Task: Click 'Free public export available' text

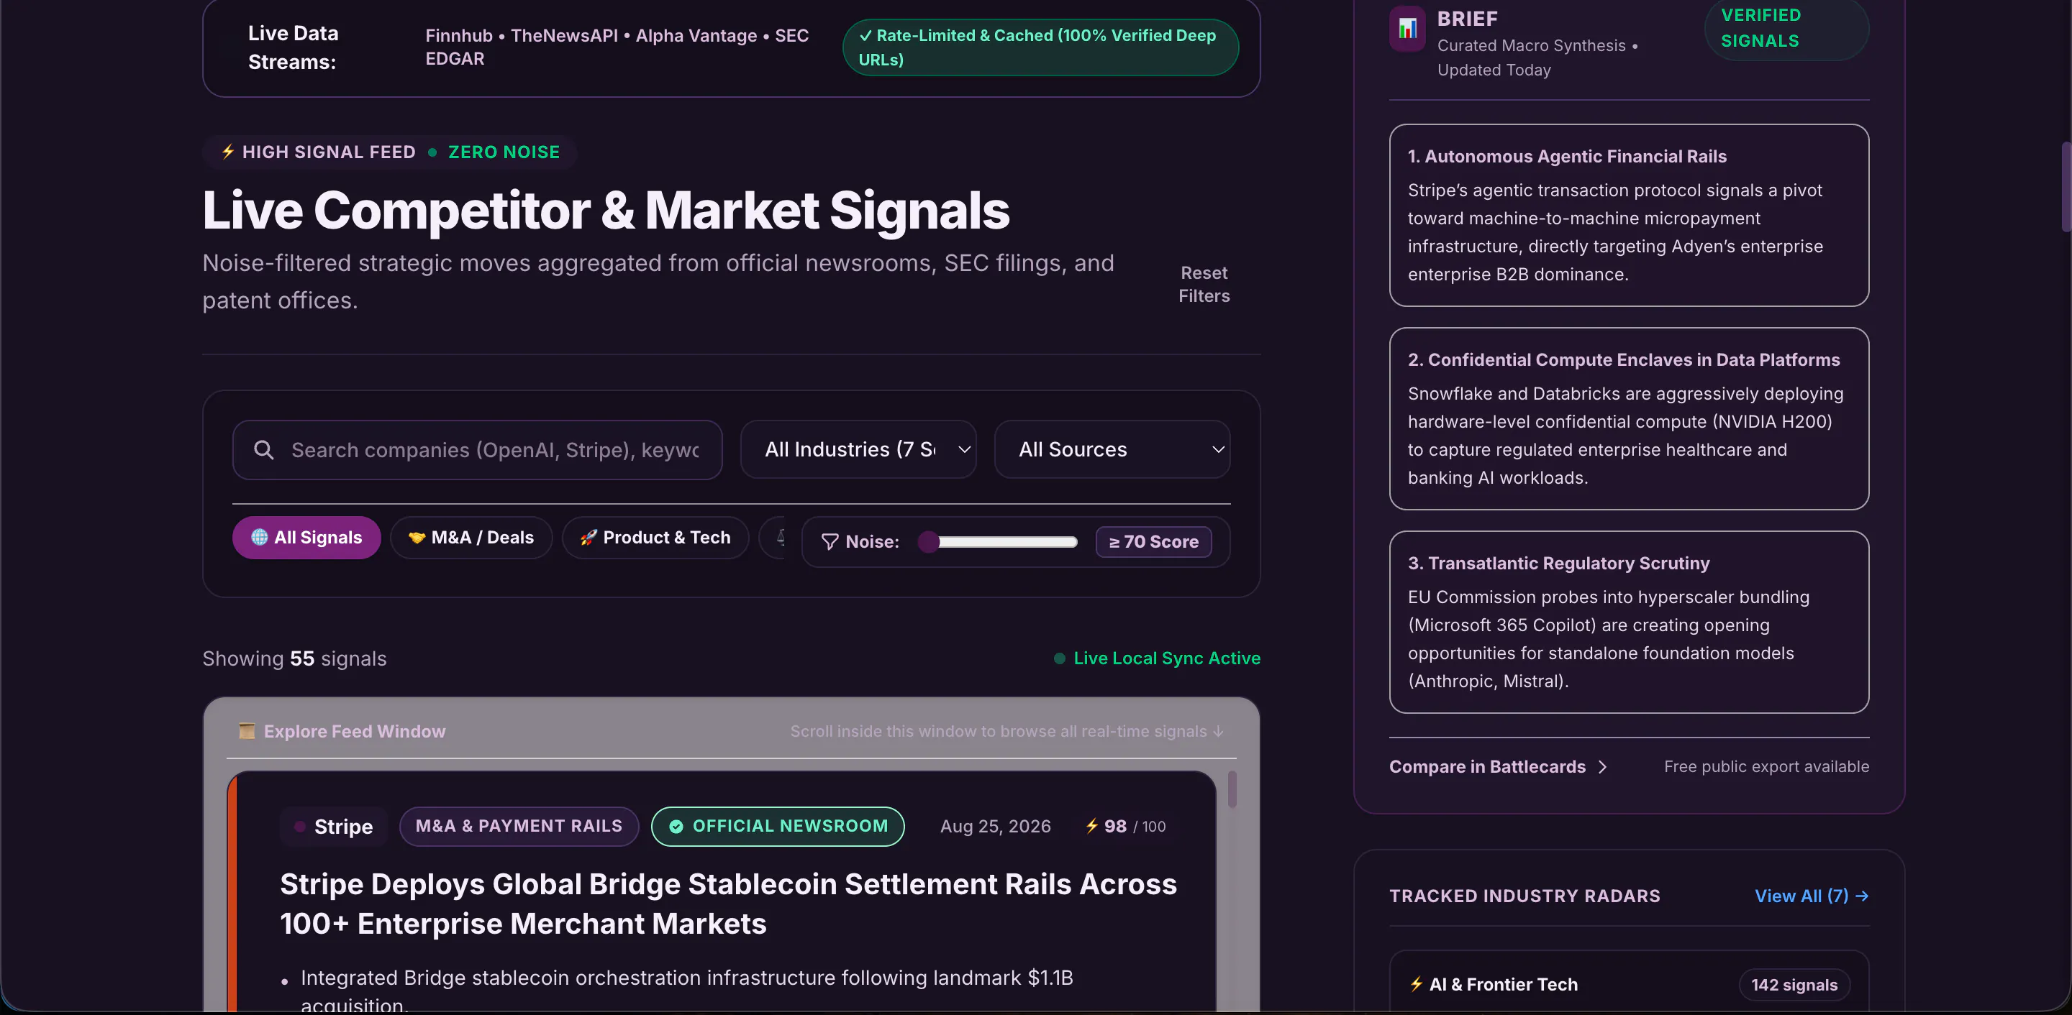Action: pos(1766,767)
